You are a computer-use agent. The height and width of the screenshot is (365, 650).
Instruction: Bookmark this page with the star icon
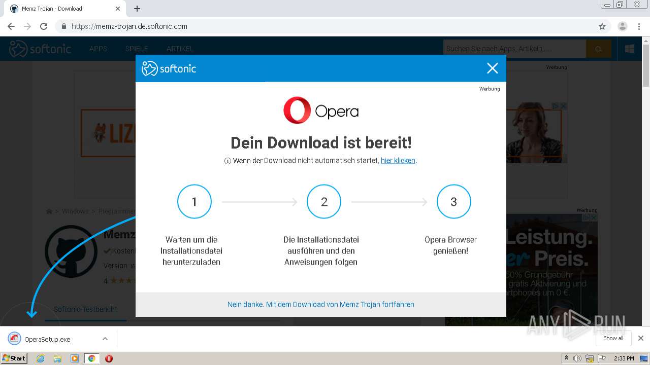click(602, 26)
